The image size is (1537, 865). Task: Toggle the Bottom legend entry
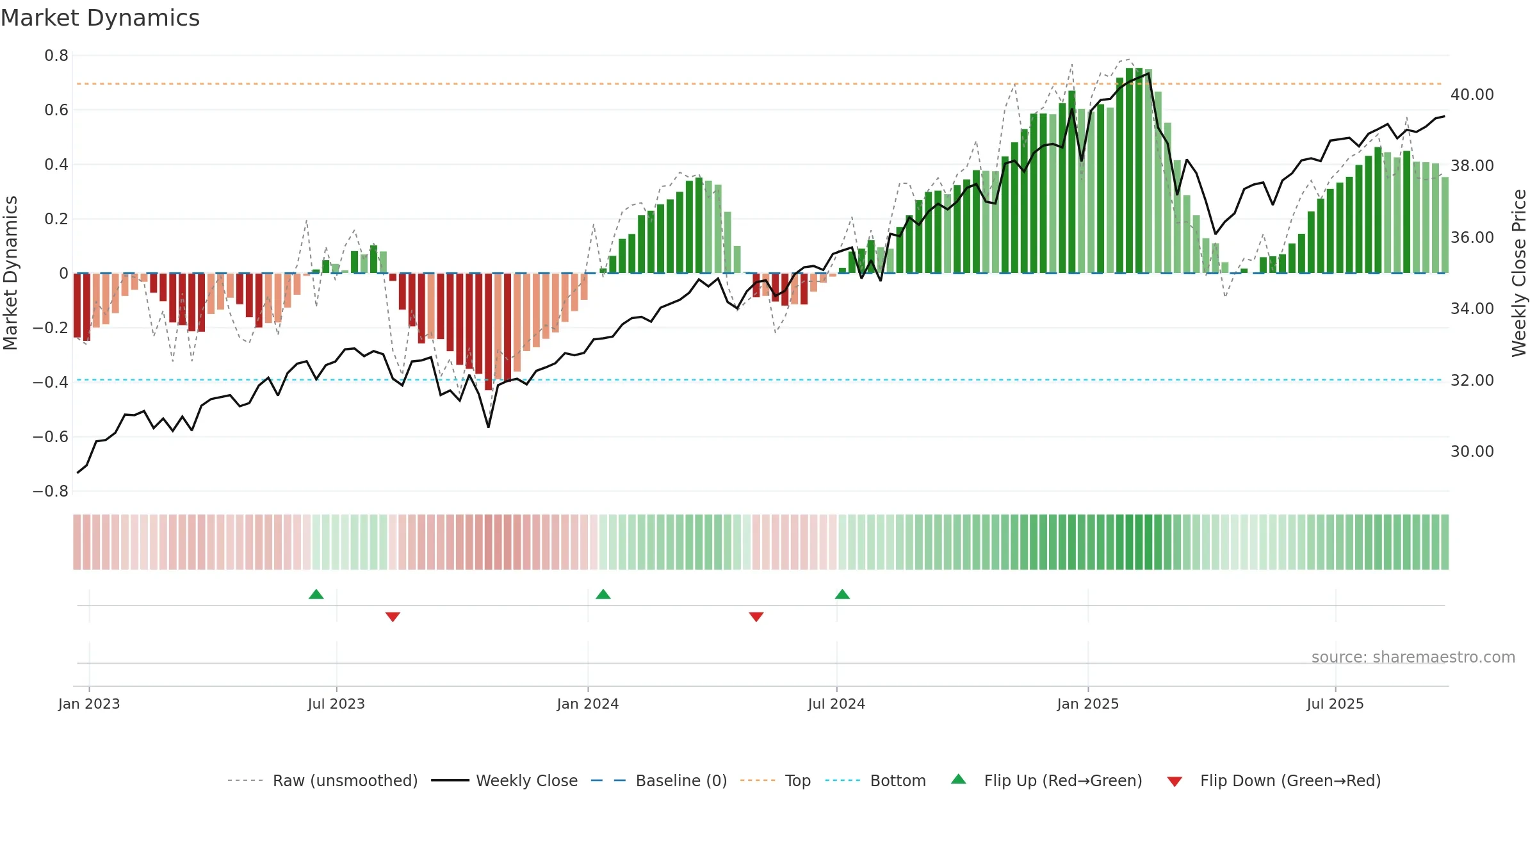(x=875, y=780)
